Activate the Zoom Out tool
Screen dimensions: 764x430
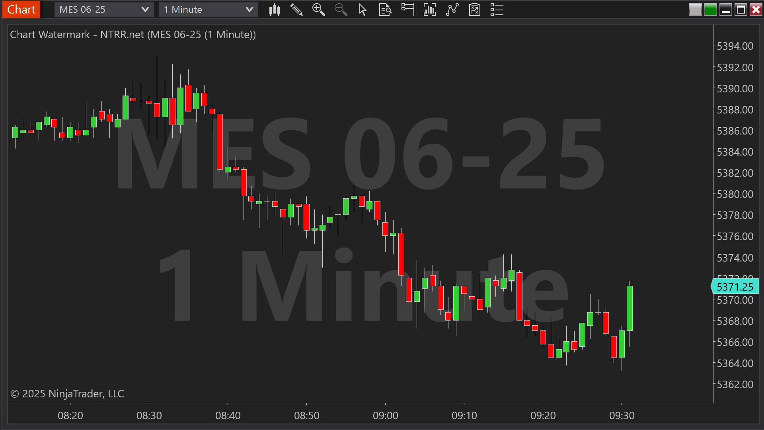click(341, 10)
